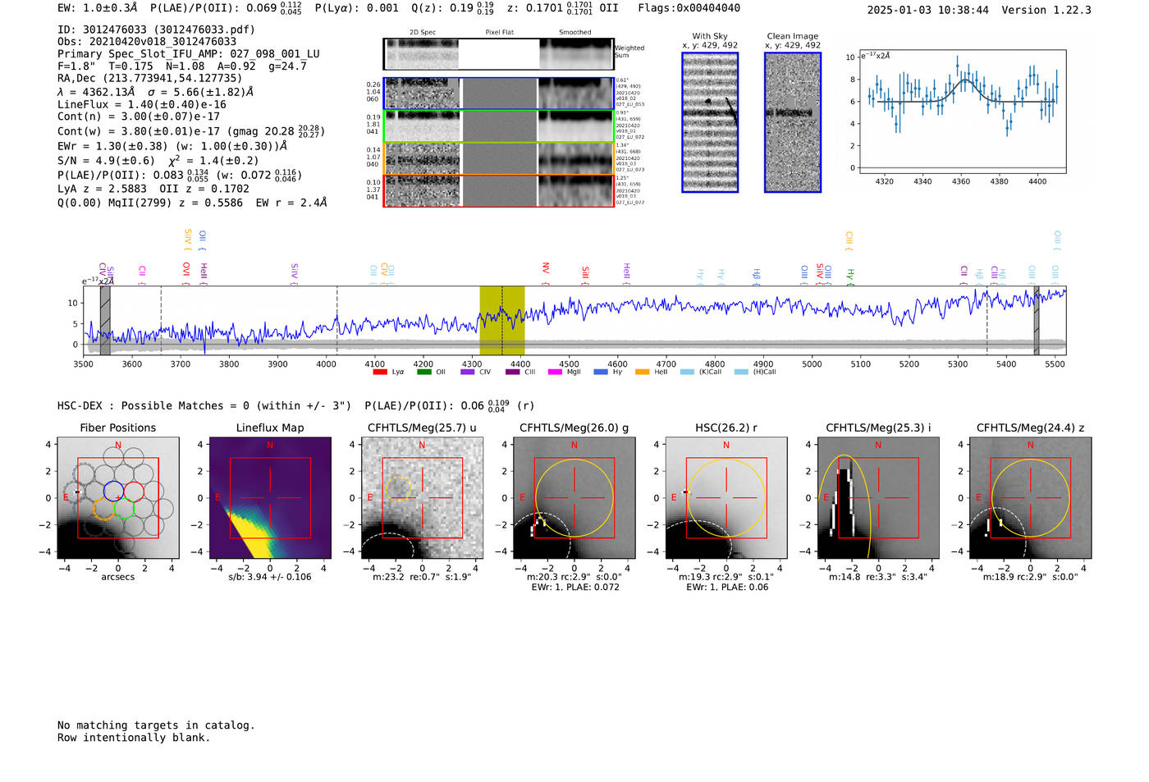Click the With Sky image cutout

coord(710,122)
